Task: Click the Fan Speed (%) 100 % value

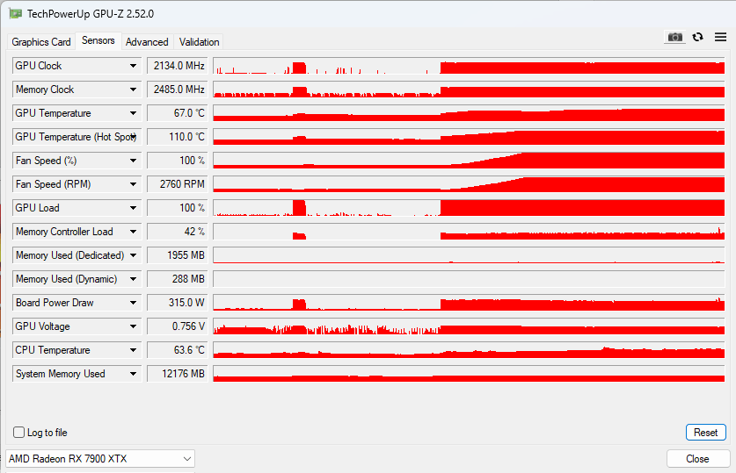Action: coord(178,161)
